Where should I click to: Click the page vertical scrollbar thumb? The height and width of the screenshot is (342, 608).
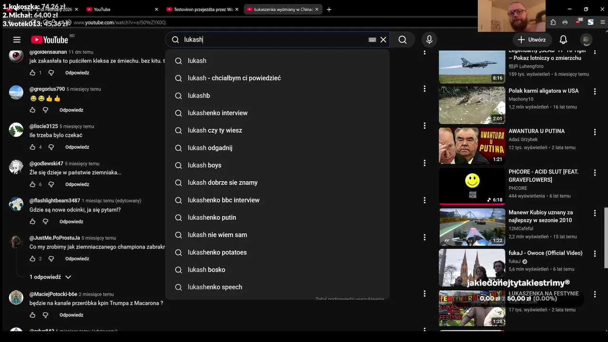point(606,237)
